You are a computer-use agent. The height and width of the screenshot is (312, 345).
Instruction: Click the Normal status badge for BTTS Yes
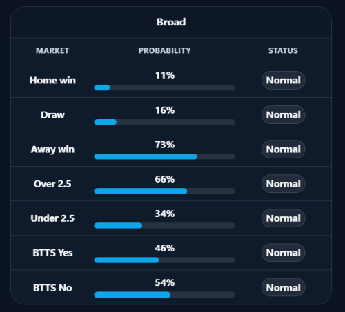pyautogui.click(x=283, y=253)
